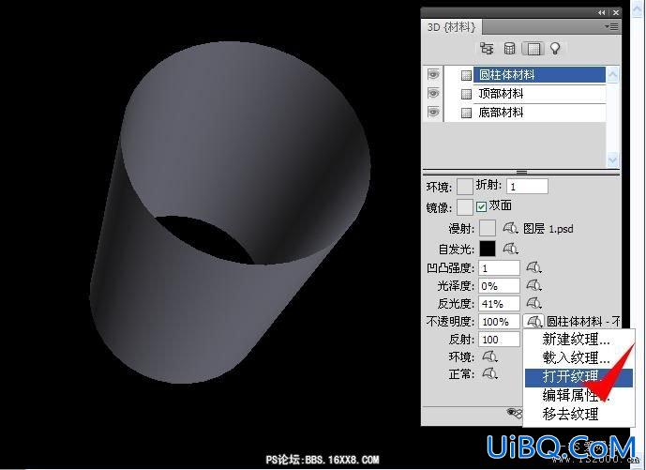The image size is (646, 470).
Task: Click the material list scroll up arrow
Action: coord(612,75)
